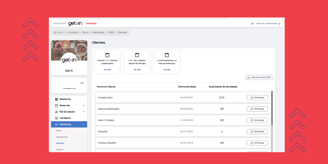Click Ver mais under 169 não voltaram
The height and width of the screenshot is (164, 328).
pos(137,70)
